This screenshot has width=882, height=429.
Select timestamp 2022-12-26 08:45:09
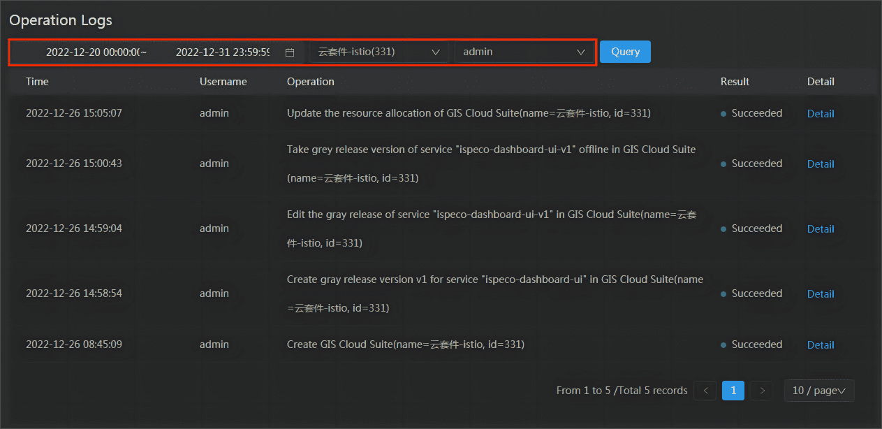click(74, 344)
